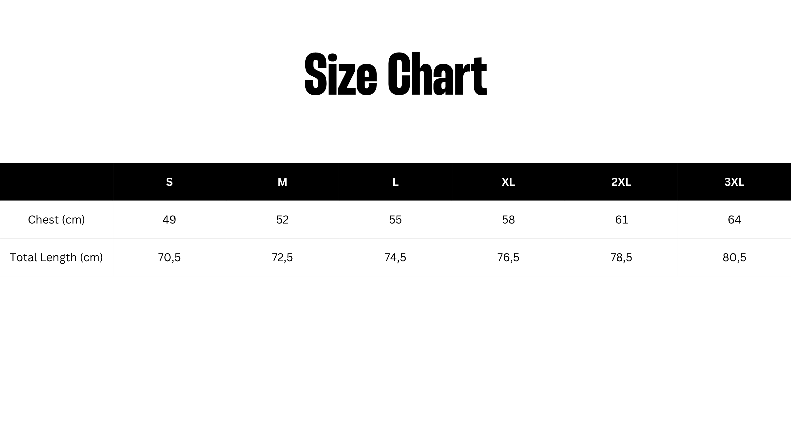Click the Chest (cm) row label

[x=57, y=220]
